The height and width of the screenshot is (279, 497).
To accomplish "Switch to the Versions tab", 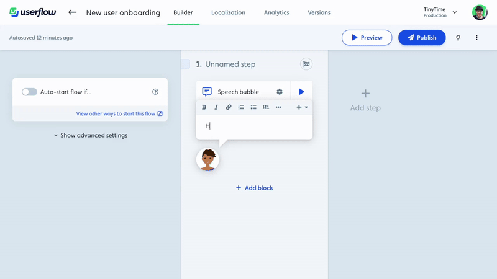I will click(x=319, y=12).
